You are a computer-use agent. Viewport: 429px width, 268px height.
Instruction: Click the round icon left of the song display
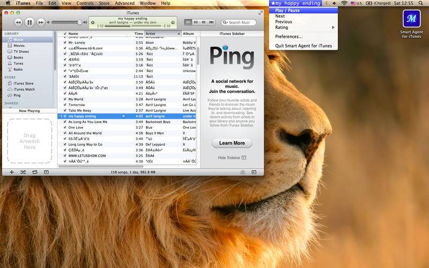92,23
